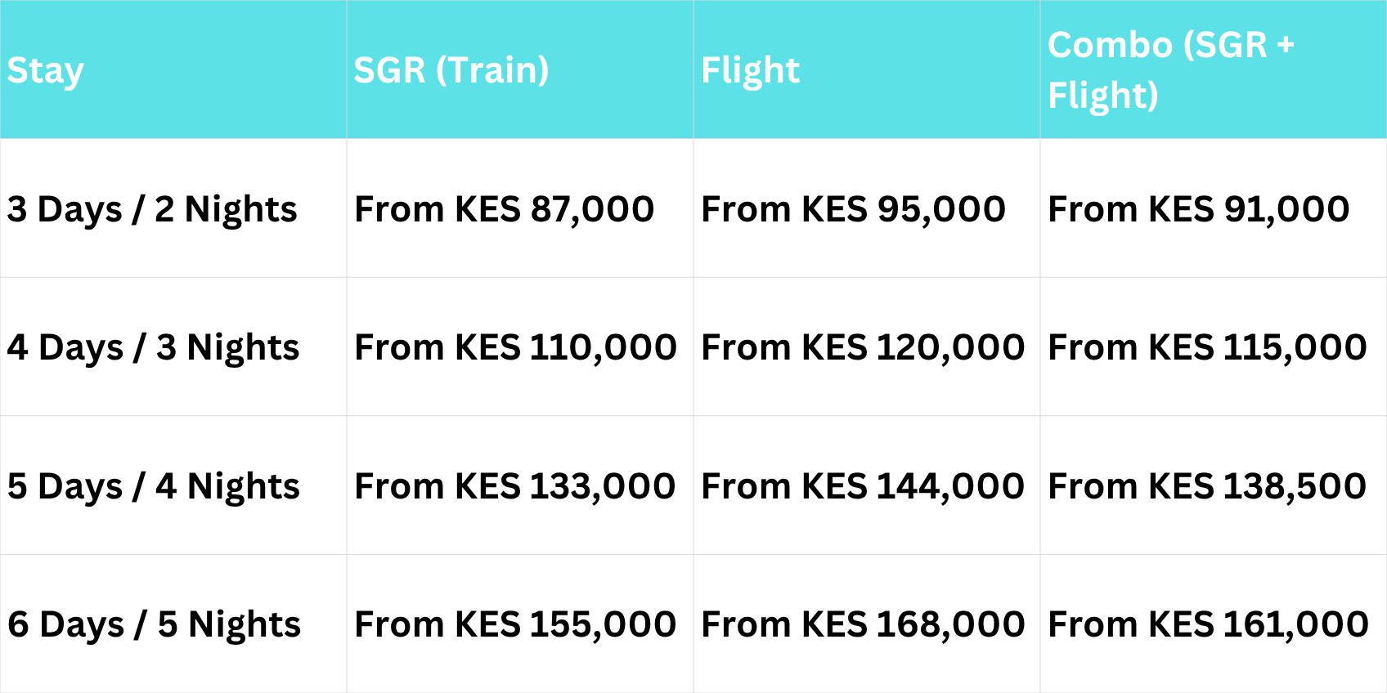
Task: Select the 3 Days / 2 Nights cell
Action: 152,209
